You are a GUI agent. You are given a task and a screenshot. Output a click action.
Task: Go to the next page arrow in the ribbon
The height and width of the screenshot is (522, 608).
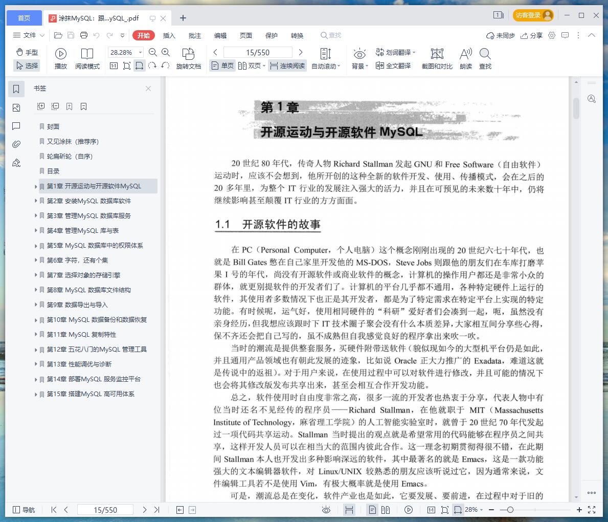(x=301, y=52)
